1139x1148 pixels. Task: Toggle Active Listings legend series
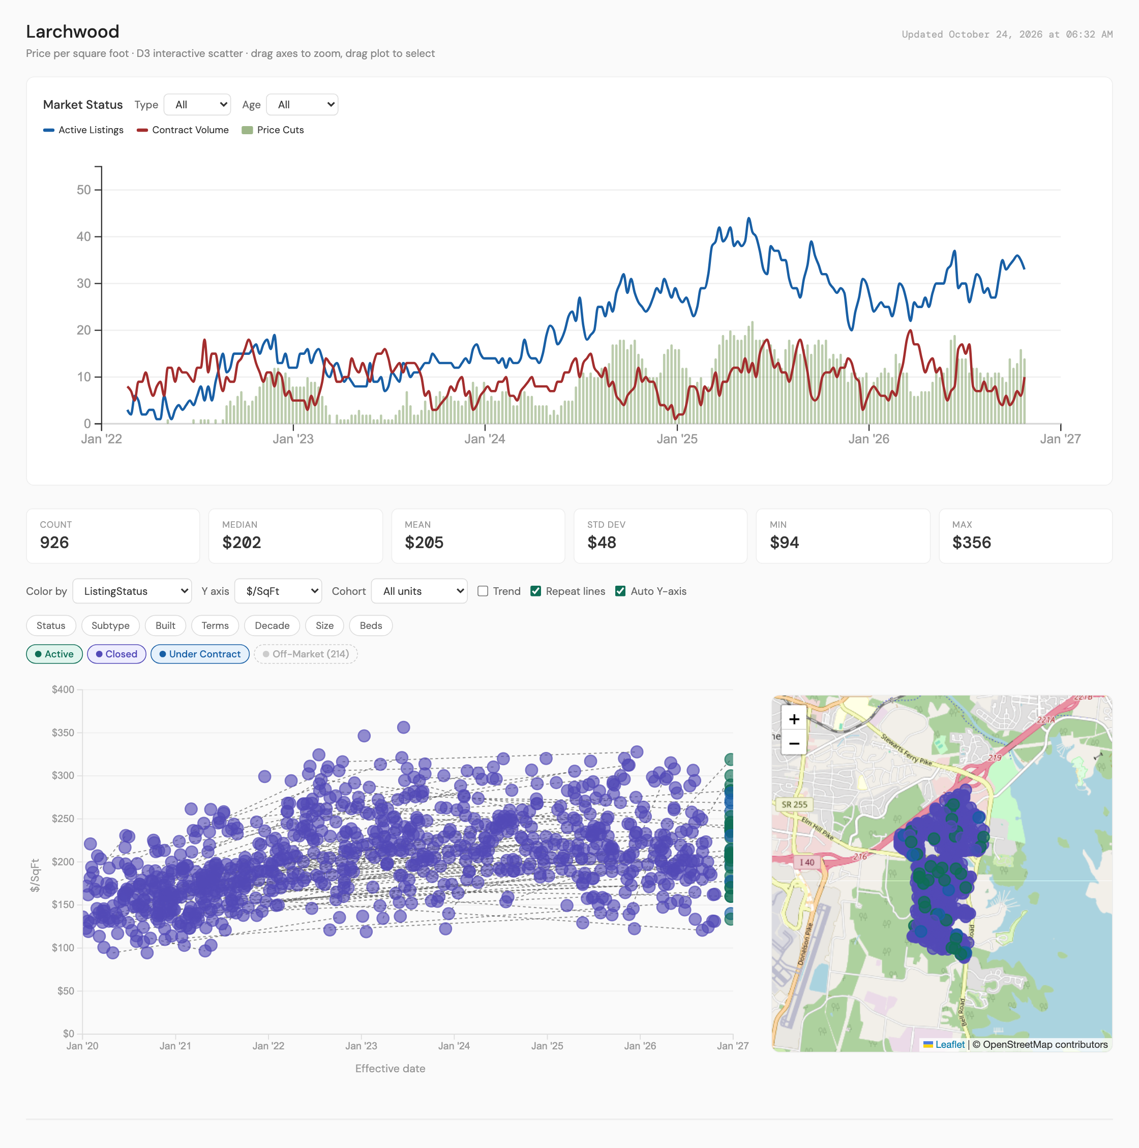pos(83,130)
